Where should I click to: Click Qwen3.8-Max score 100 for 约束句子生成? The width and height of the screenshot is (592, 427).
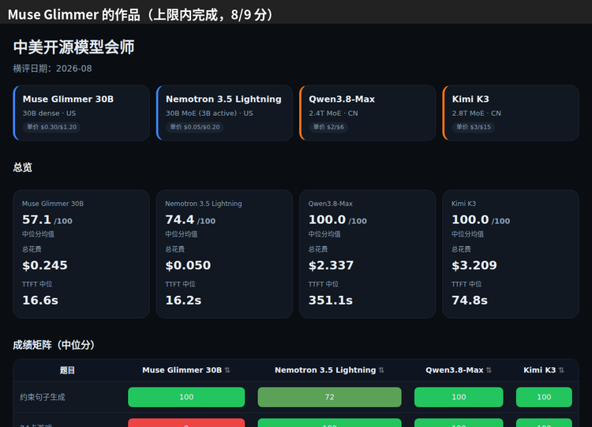pos(459,397)
